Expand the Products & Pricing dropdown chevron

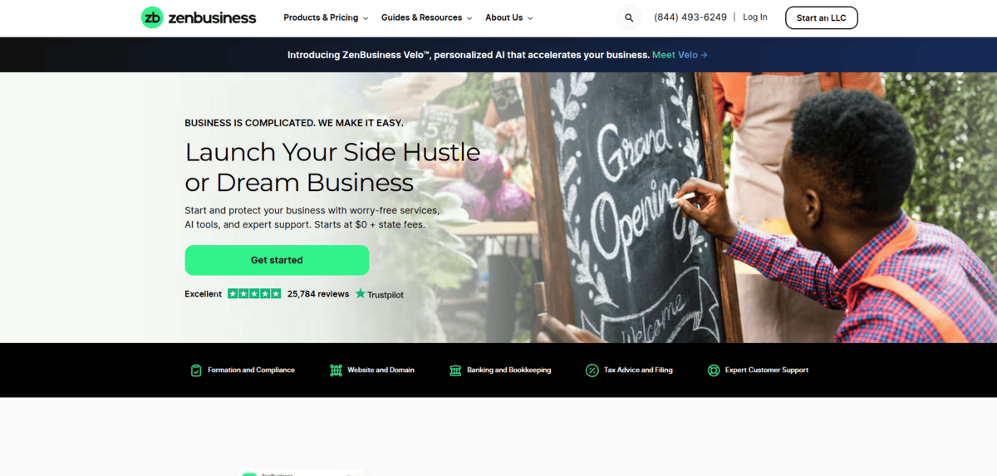(x=366, y=18)
